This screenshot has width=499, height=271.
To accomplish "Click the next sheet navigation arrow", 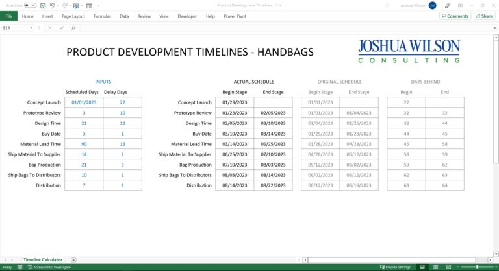I will (12, 260).
